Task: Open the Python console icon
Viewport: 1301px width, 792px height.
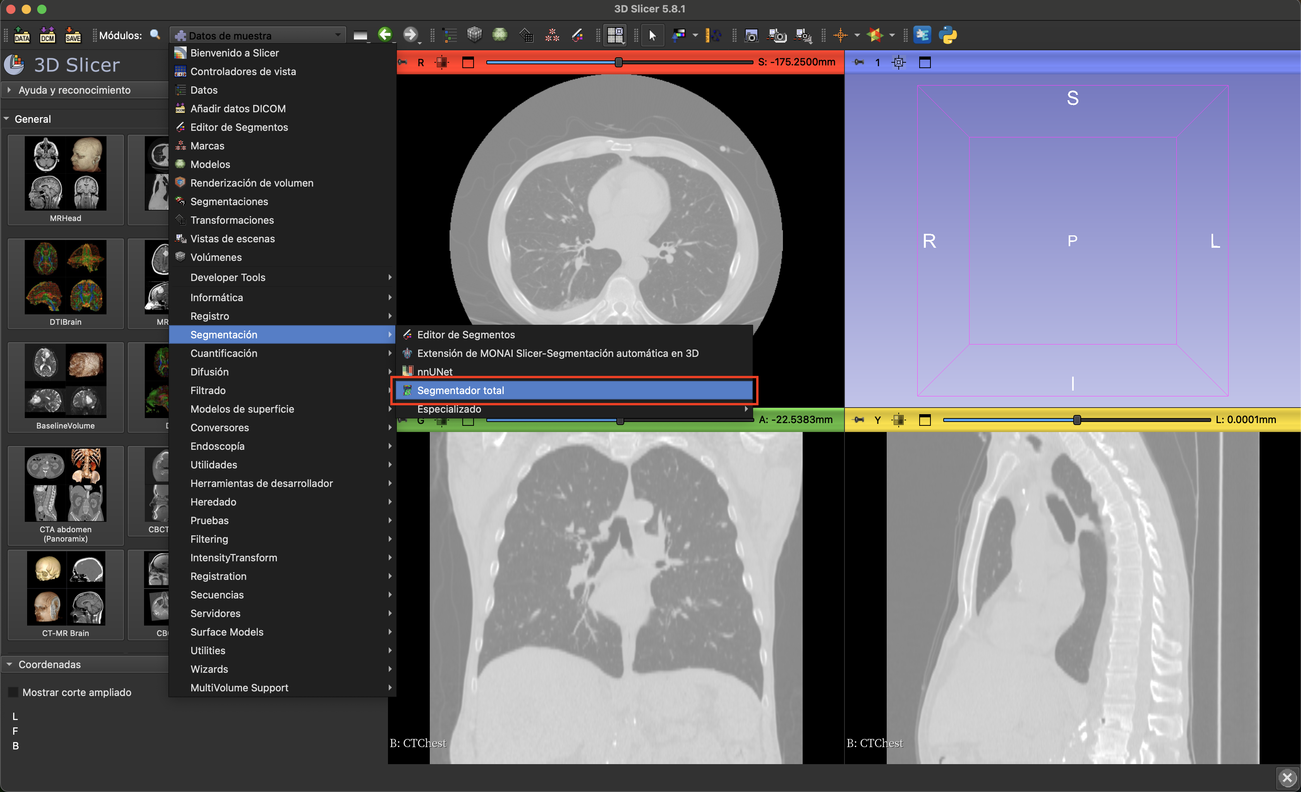Action: click(x=948, y=35)
